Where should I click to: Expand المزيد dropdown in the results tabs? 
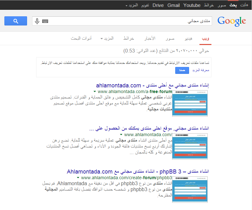coord(107,39)
